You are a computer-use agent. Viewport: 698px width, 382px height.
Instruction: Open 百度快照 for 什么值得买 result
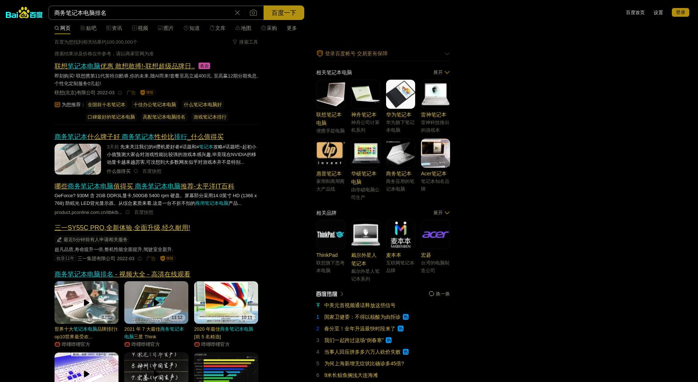pos(152,171)
